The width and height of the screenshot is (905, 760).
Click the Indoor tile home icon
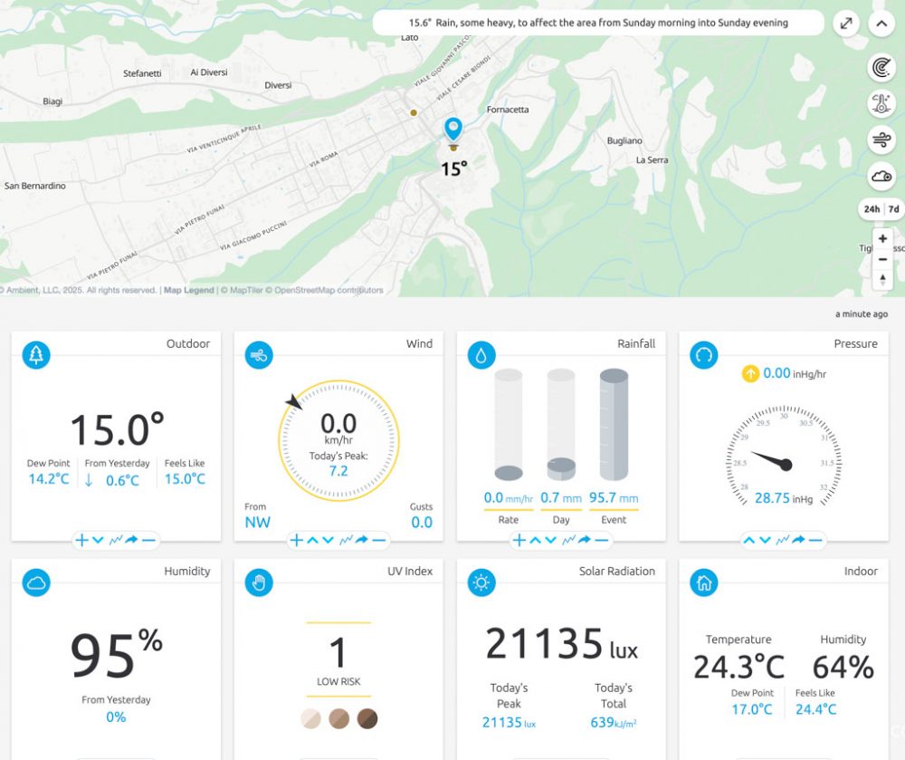[x=702, y=582]
